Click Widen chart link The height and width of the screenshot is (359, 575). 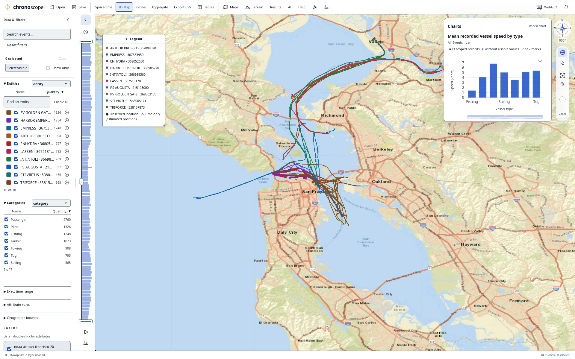click(537, 26)
